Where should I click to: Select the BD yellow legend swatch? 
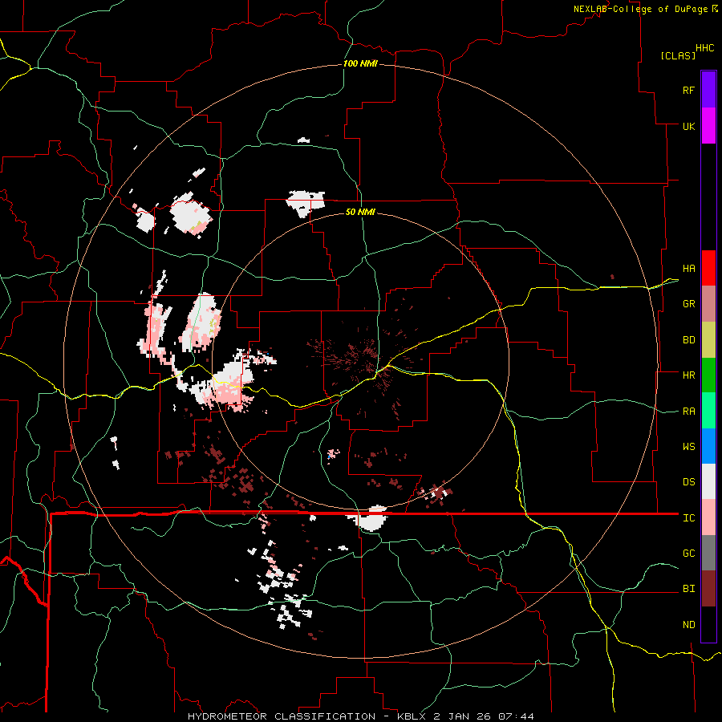coord(708,340)
